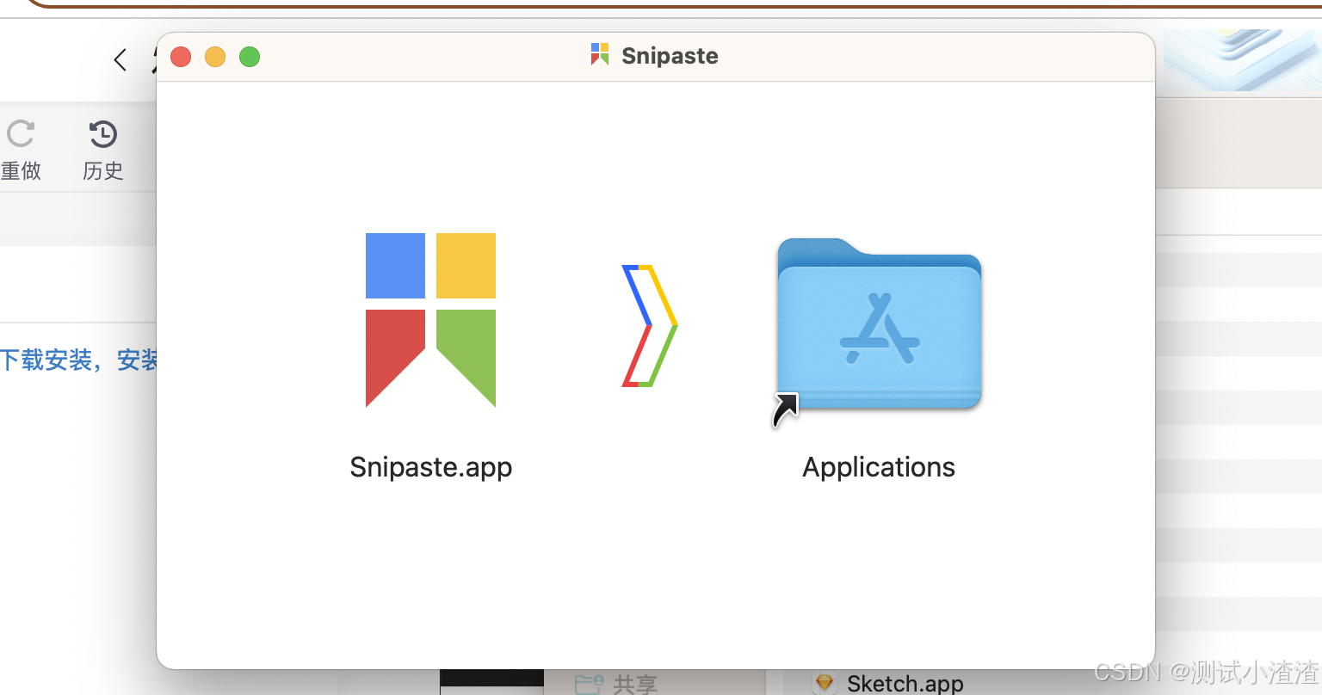Click the 共享 shared folder item behind the window
Viewport: 1322px width, 695px height.
click(616, 684)
